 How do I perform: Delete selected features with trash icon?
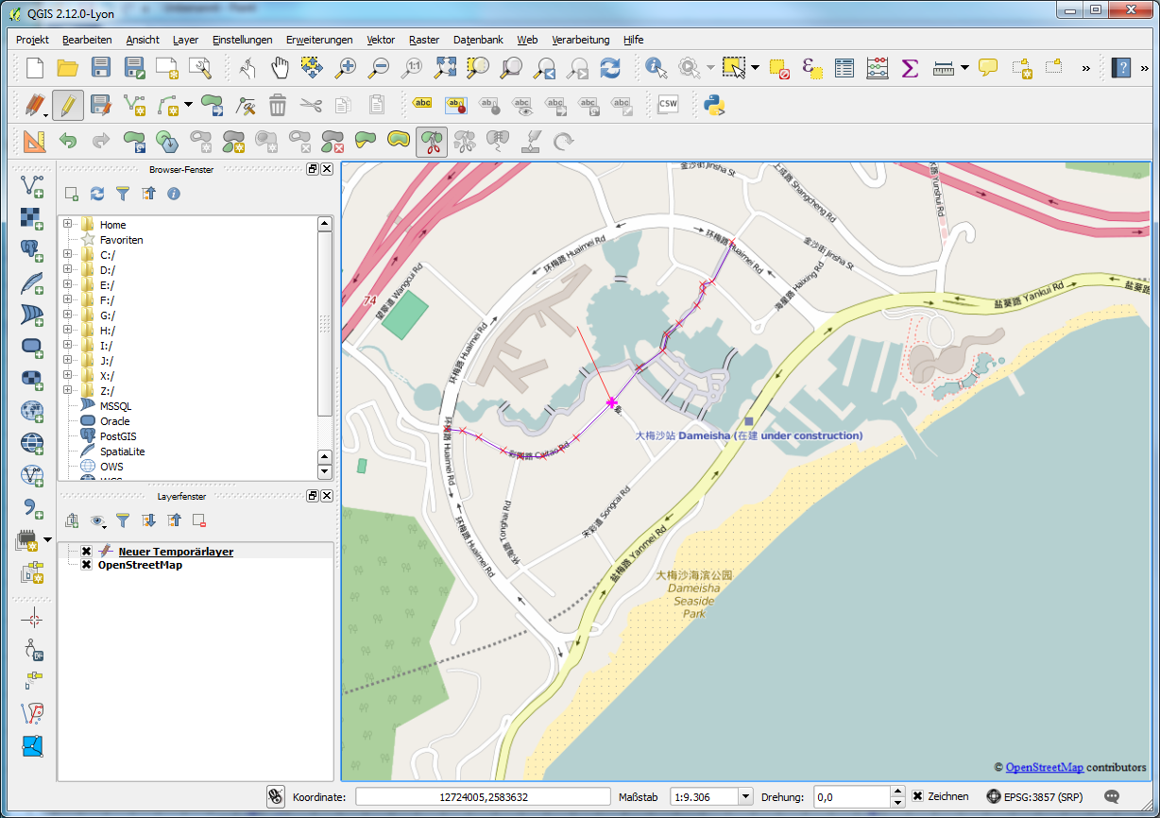point(278,105)
